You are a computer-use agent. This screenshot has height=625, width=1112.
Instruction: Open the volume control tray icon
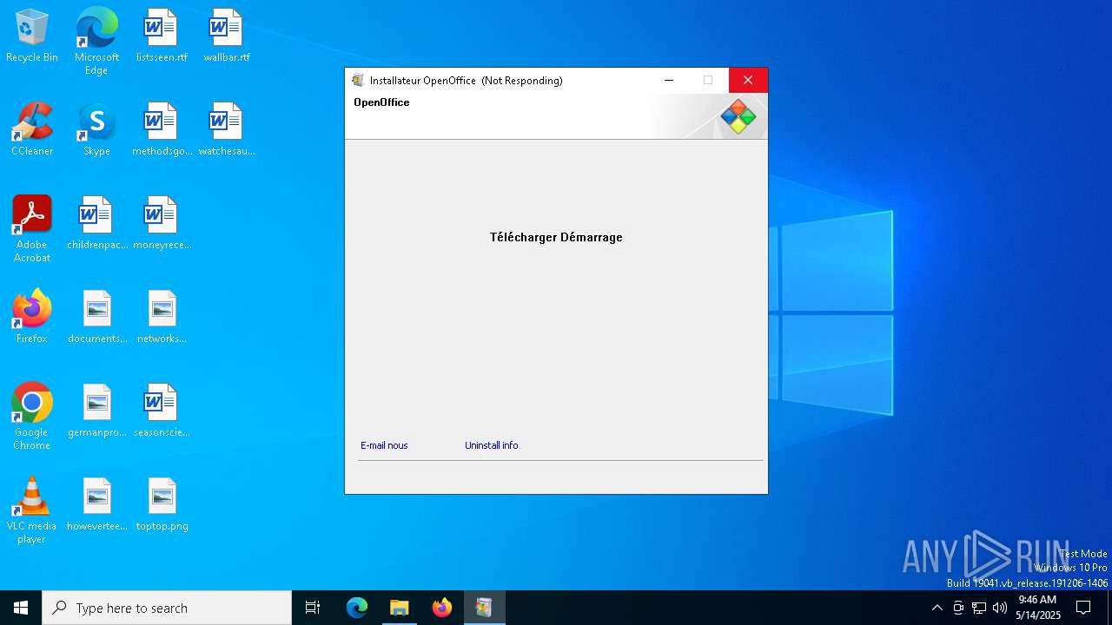[1000, 608]
